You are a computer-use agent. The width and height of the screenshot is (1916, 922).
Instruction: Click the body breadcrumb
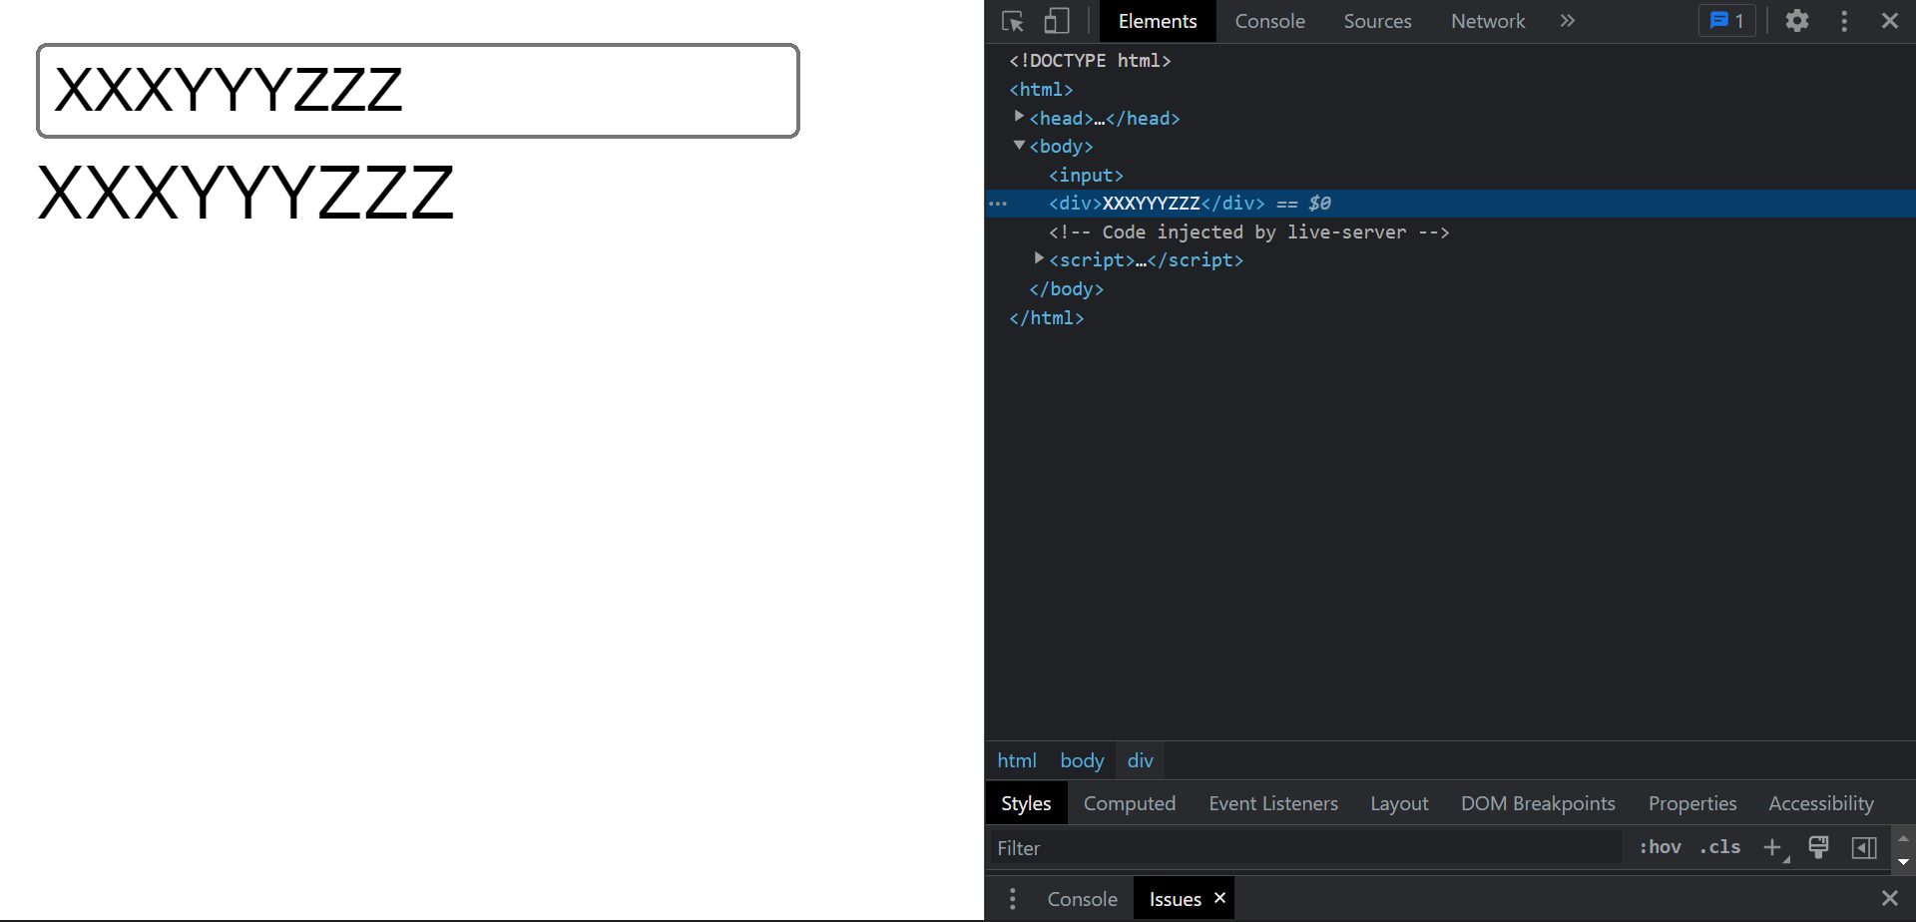(1082, 760)
